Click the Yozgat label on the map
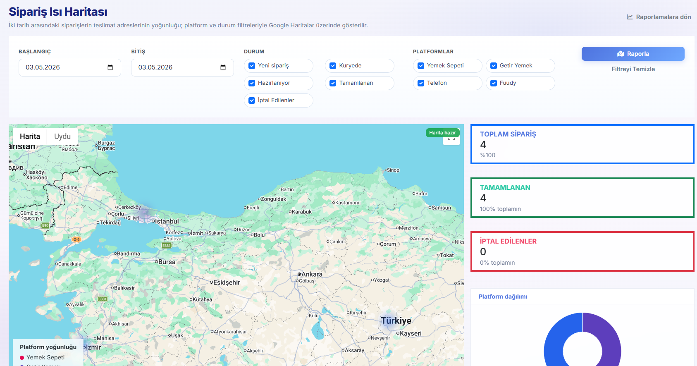Screen dimensions: 697x366 pyautogui.click(x=382, y=280)
